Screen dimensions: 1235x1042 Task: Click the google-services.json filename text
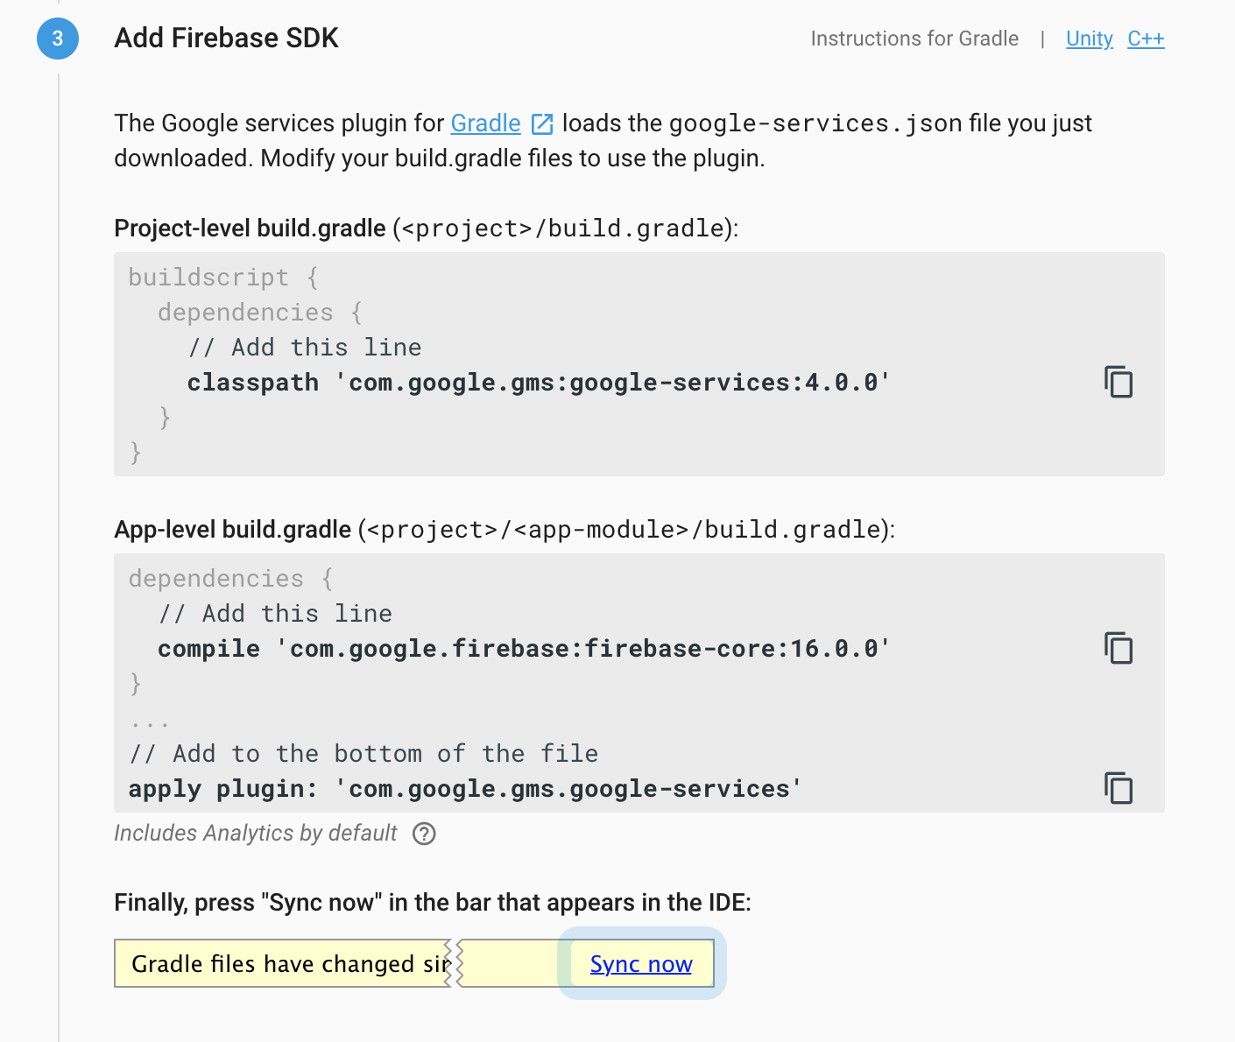(x=815, y=123)
